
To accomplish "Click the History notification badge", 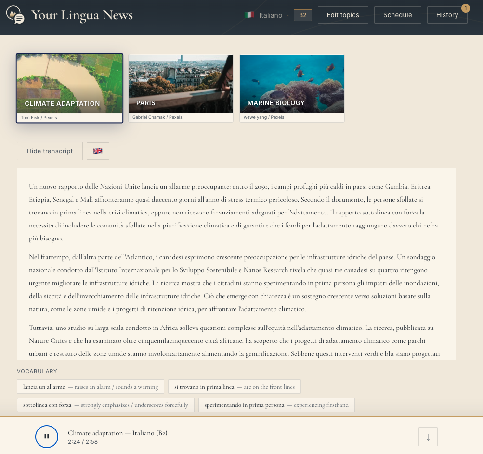I will pos(466,8).
